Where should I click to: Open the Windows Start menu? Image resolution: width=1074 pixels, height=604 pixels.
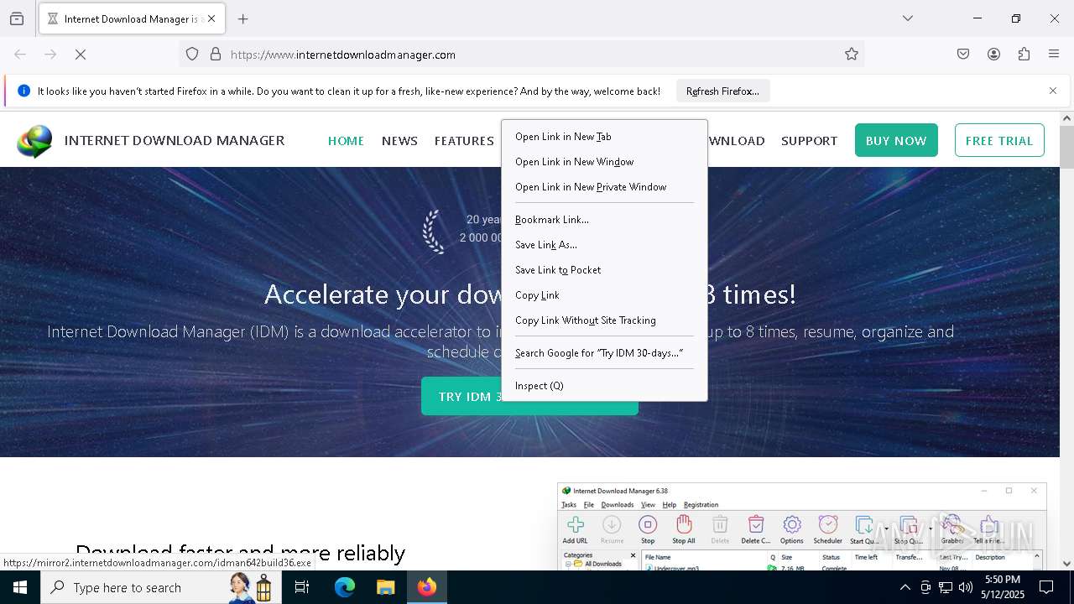[x=20, y=587]
